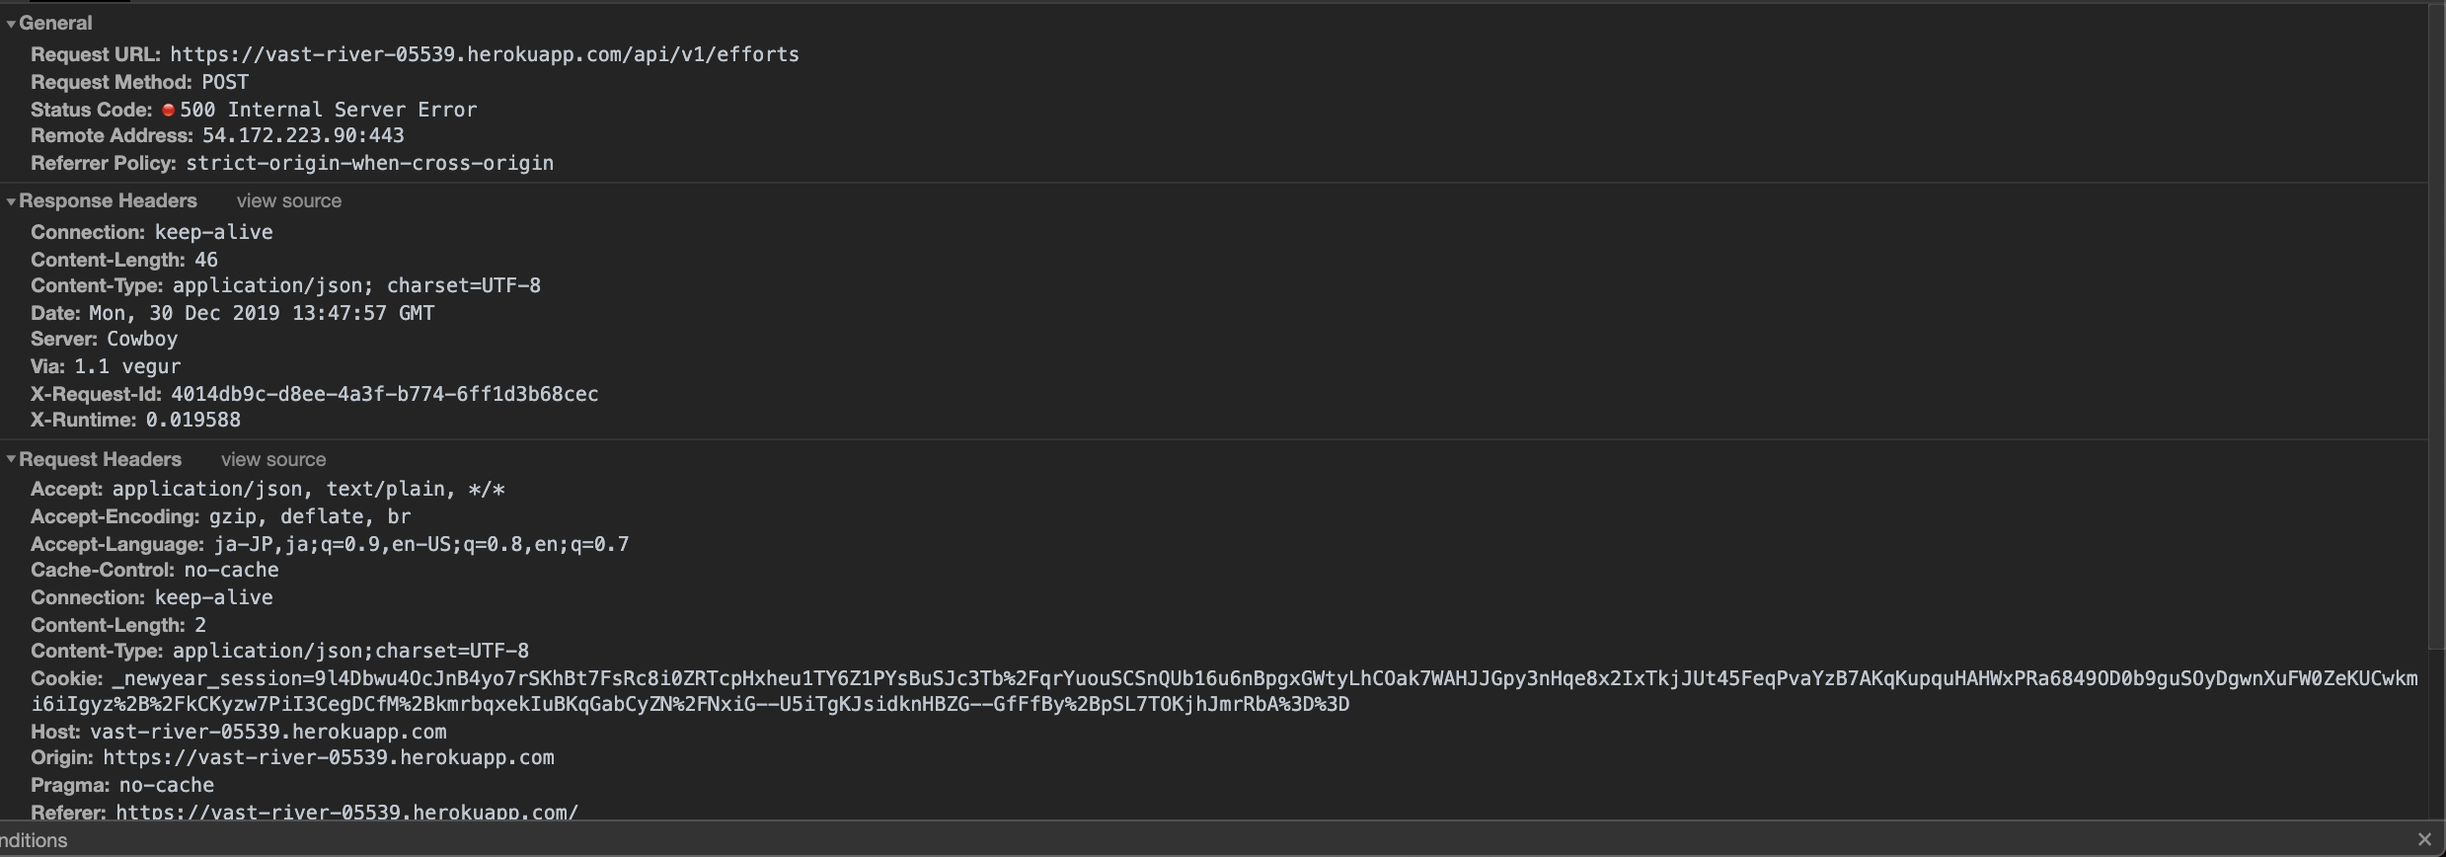Click the response Date header value
This screenshot has width=2446, height=857.
[x=262, y=314]
